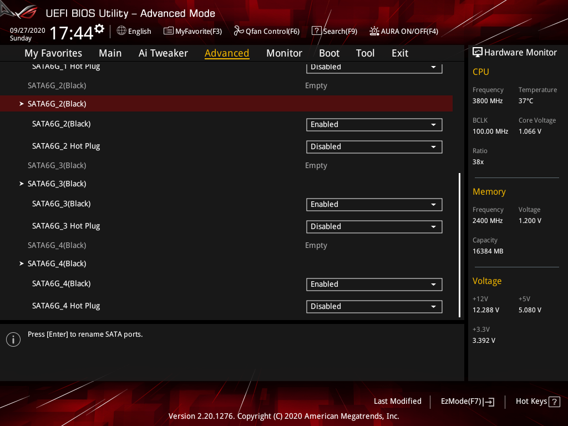Open SATA6G_1 Hot Plug dropdown

(374, 67)
